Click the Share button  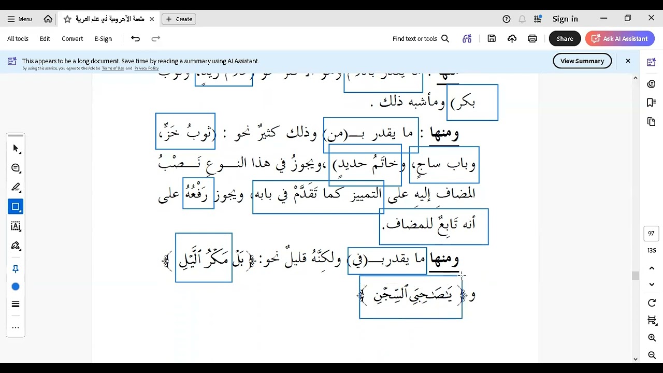point(565,39)
